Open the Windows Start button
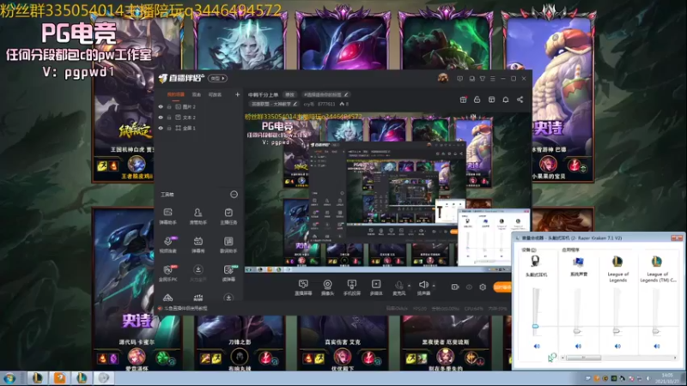The height and width of the screenshot is (386, 687). click(x=9, y=378)
